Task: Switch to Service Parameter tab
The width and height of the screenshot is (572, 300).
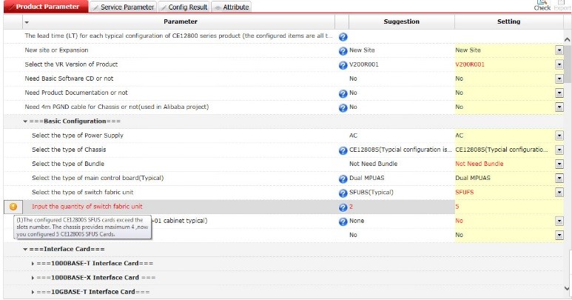Action: click(124, 7)
